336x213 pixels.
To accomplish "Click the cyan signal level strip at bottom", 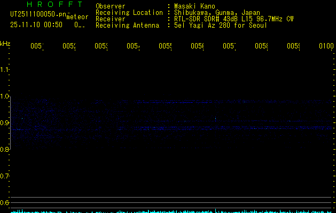I will (x=171, y=211).
